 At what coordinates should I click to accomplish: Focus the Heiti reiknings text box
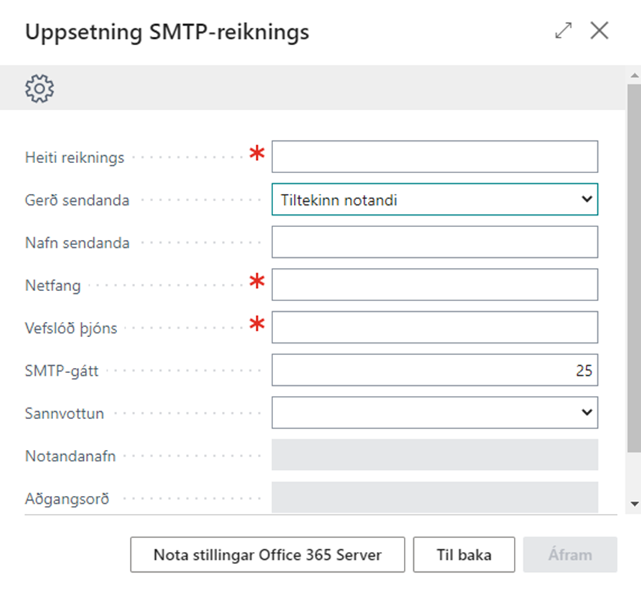tap(434, 157)
